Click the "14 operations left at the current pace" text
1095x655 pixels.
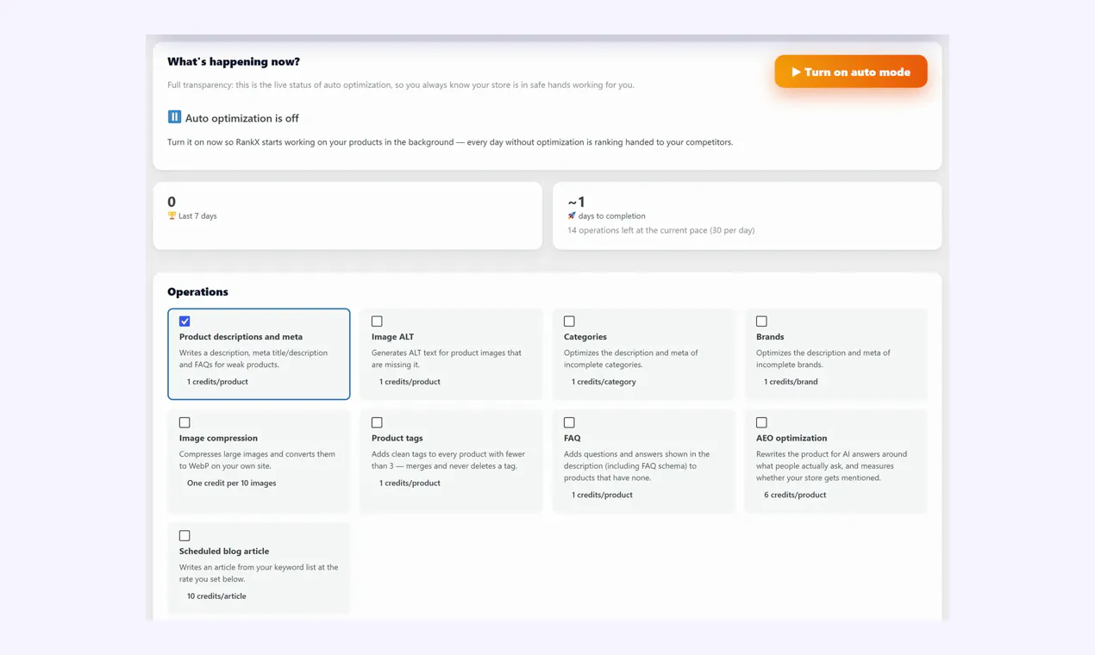tap(661, 231)
